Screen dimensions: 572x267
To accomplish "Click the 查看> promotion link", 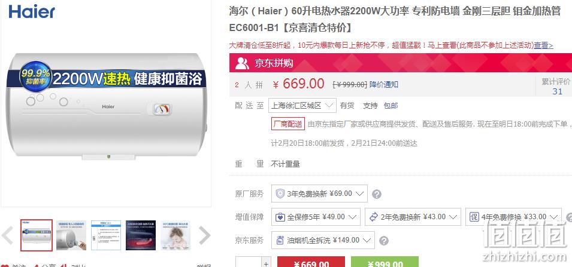I will (x=543, y=45).
